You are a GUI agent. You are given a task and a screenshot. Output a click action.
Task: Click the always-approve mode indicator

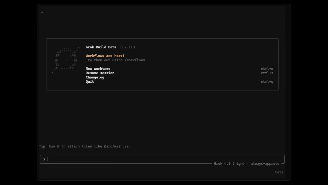pos(265,164)
